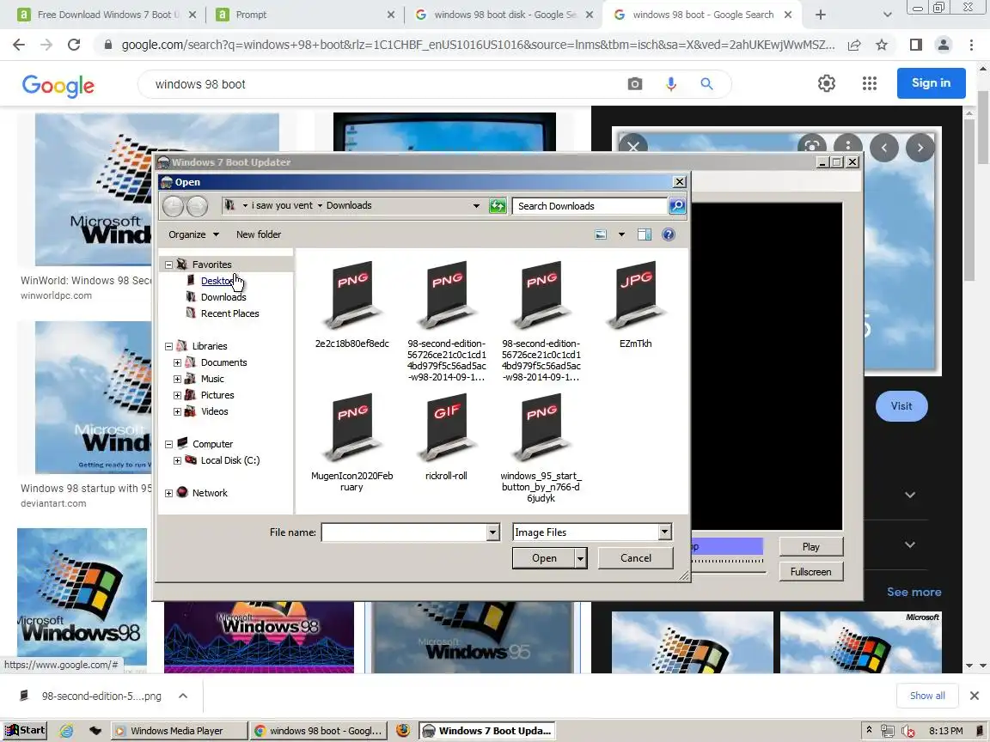The width and height of the screenshot is (990, 742).
Task: Switch to the Prompt browser tab
Action: point(306,15)
